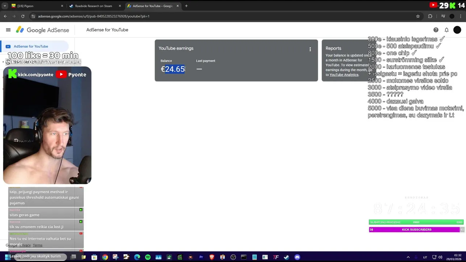
Task: Bookmark this page with the star icon
Action: (x=418, y=16)
